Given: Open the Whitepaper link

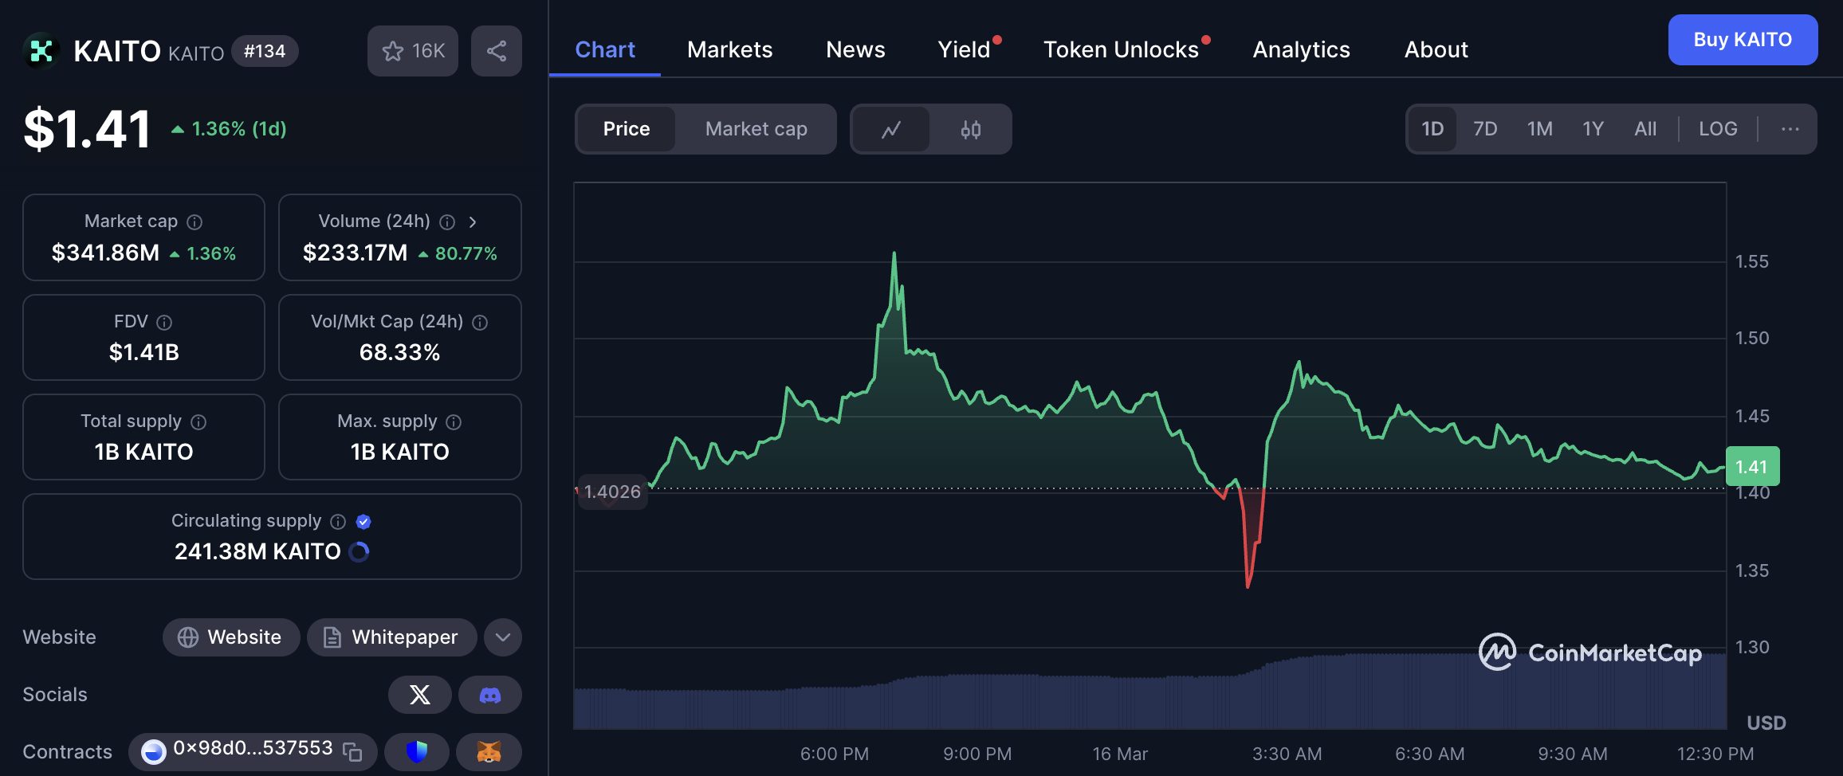Looking at the screenshot, I should [391, 637].
